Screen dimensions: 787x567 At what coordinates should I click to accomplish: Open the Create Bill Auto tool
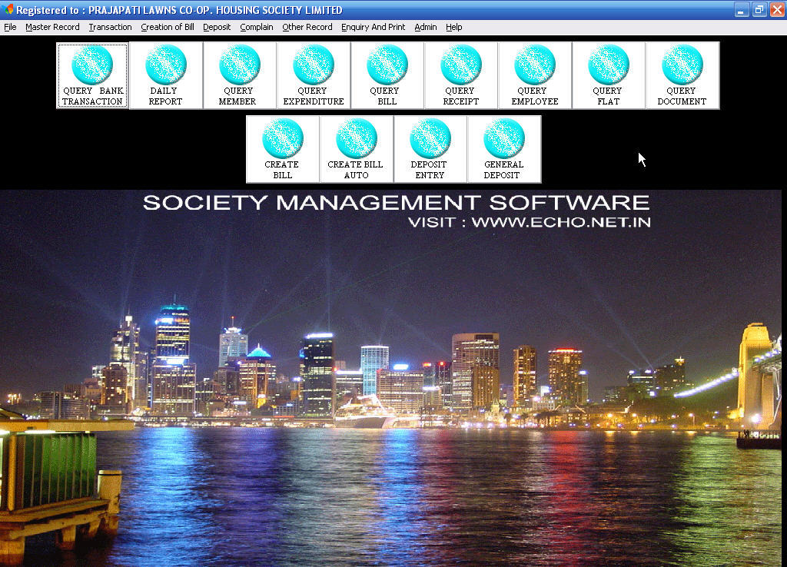(x=357, y=148)
